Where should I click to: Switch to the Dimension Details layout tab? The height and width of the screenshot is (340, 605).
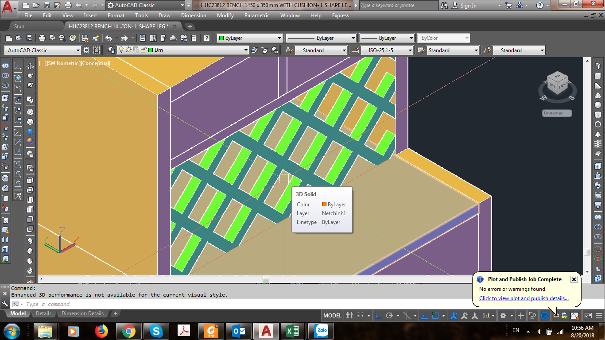point(82,313)
